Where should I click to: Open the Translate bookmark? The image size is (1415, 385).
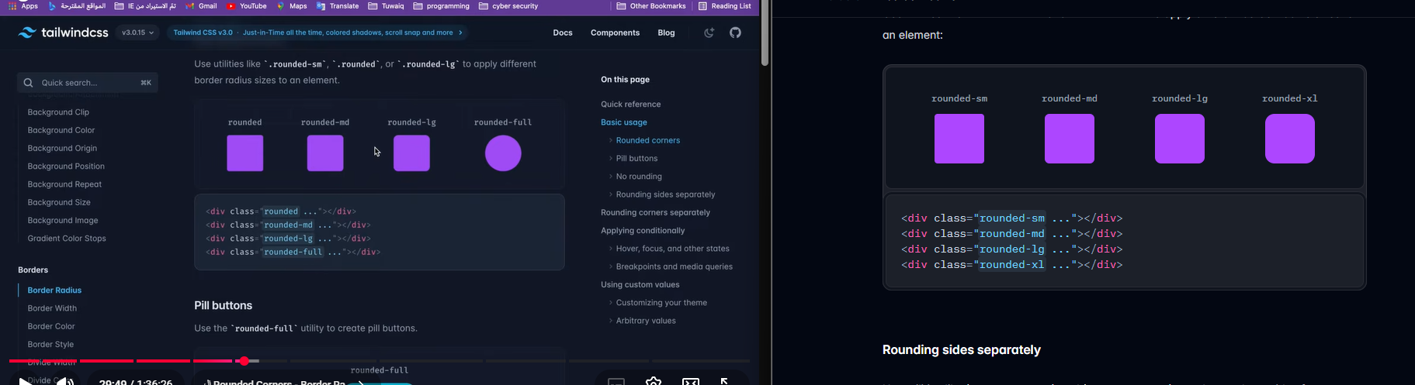tap(338, 6)
